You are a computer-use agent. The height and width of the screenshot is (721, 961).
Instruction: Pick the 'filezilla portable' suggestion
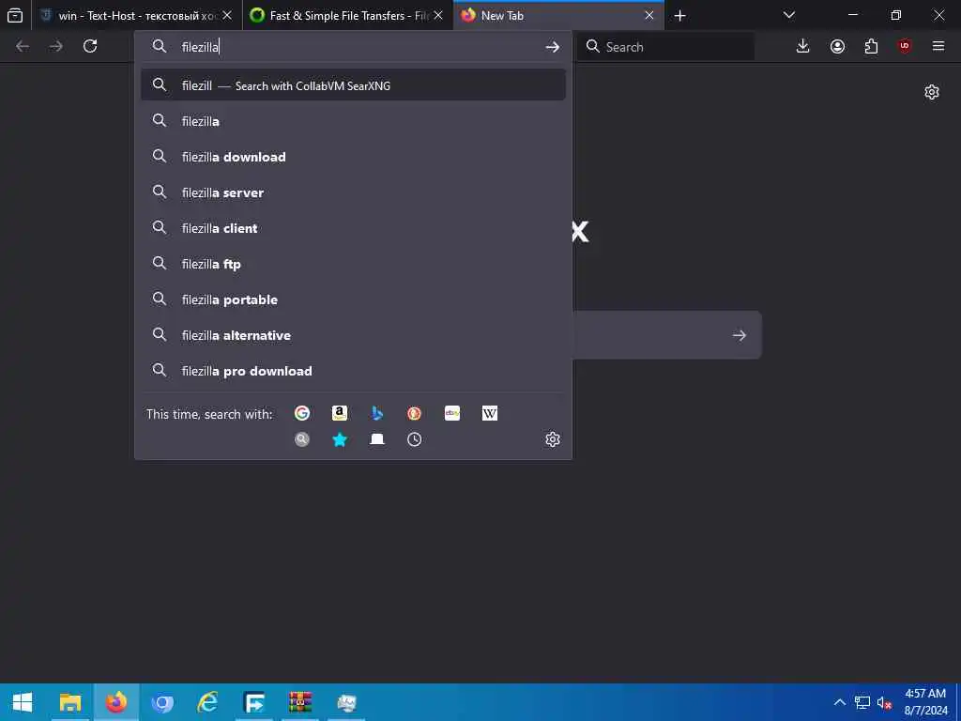[x=353, y=299]
